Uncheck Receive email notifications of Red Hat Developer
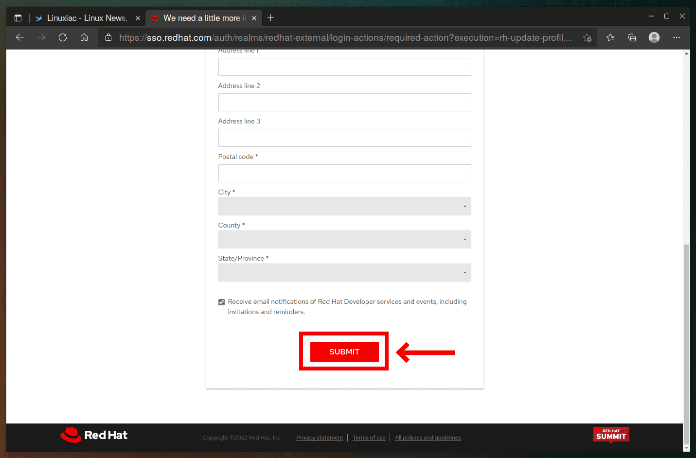This screenshot has width=696, height=458. pos(221,301)
